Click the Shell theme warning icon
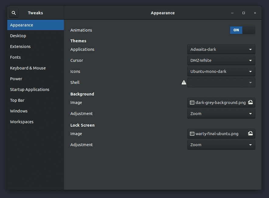The image size is (269, 198). (x=184, y=83)
